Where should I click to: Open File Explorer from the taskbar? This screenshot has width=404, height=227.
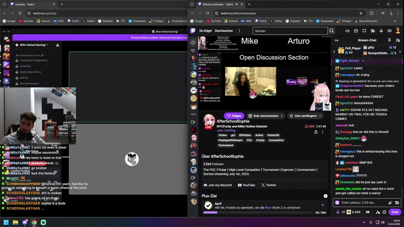coord(15,222)
